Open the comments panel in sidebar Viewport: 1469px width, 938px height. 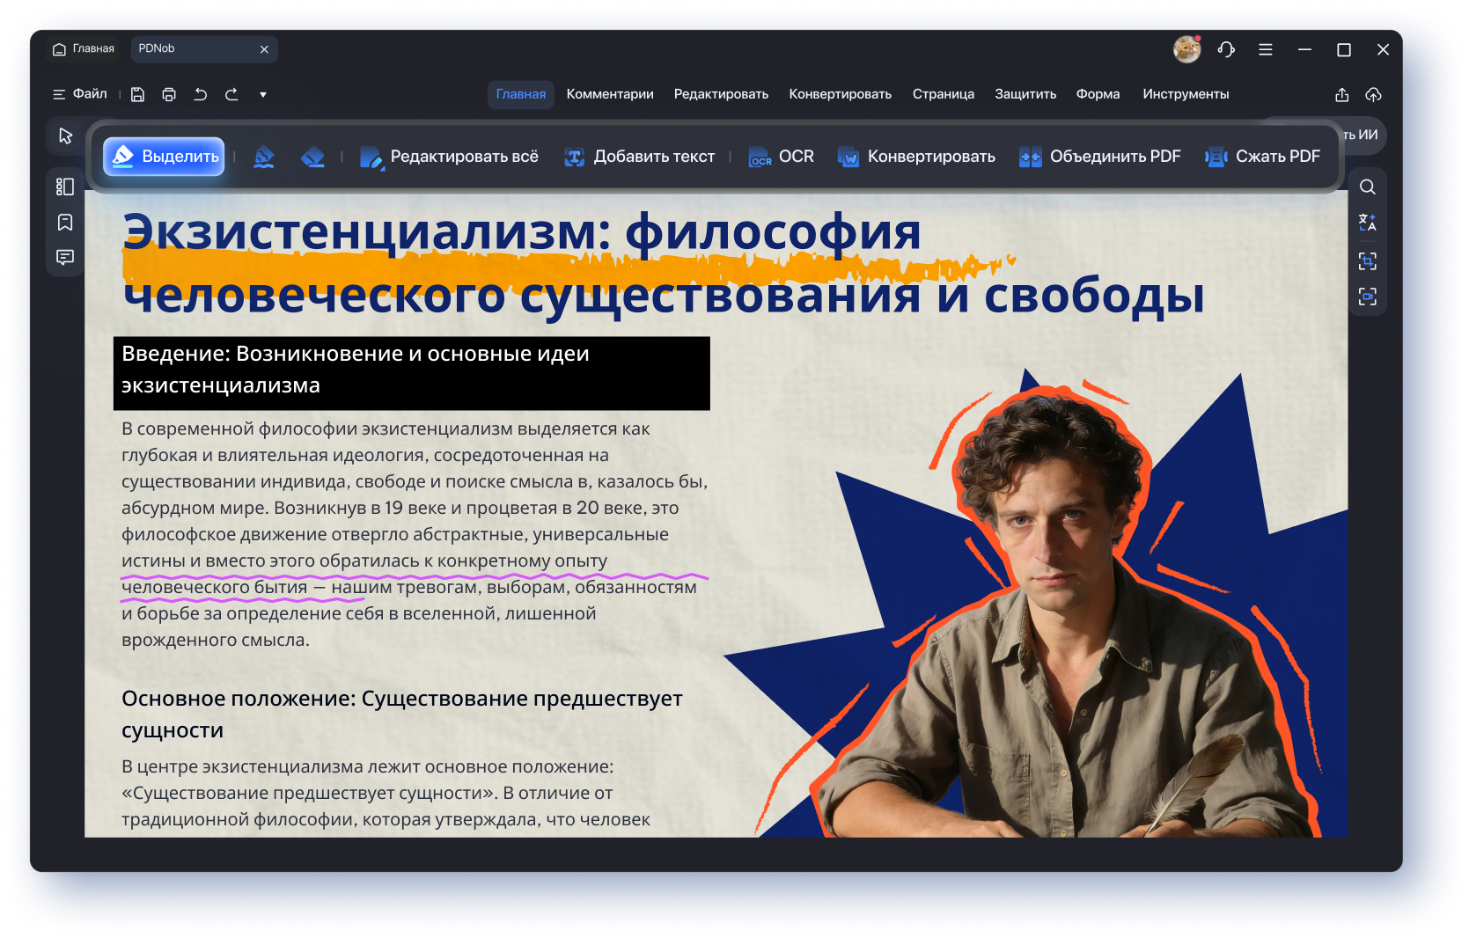65,258
